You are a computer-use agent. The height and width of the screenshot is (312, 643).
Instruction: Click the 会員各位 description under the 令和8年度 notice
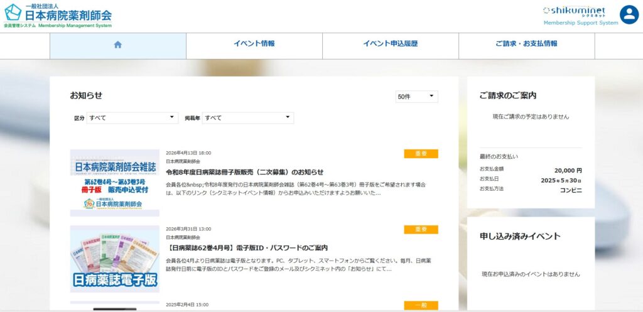point(296,188)
